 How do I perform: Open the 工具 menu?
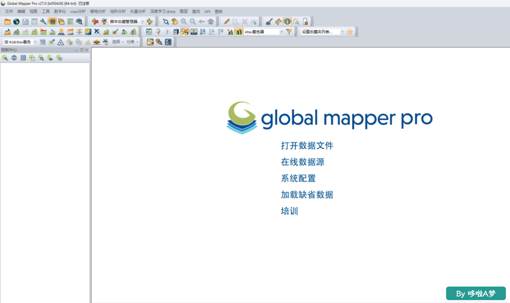pyautogui.click(x=46, y=11)
